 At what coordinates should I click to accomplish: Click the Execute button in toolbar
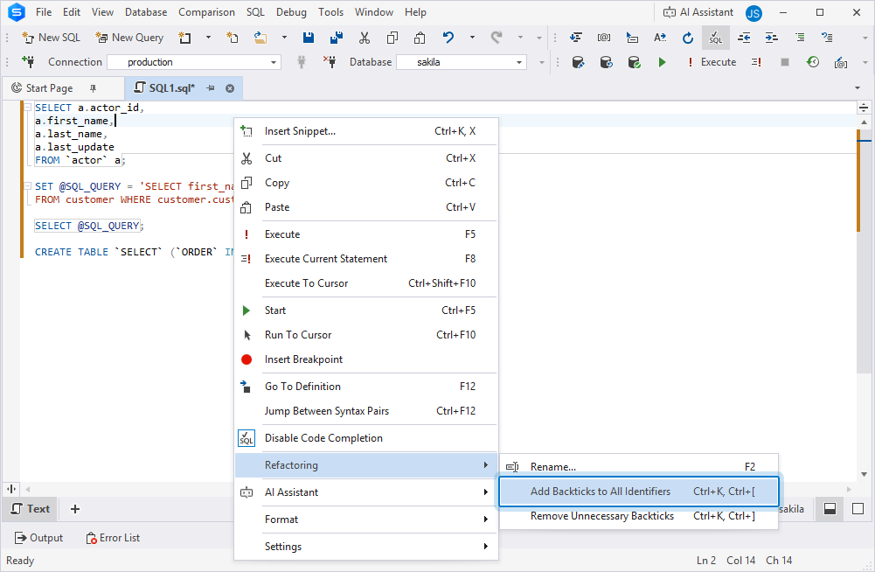click(x=712, y=62)
